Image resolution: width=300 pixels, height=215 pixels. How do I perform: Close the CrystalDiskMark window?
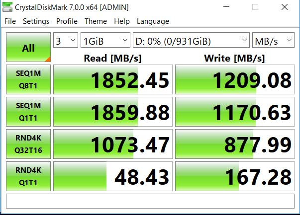(x=285, y=7)
